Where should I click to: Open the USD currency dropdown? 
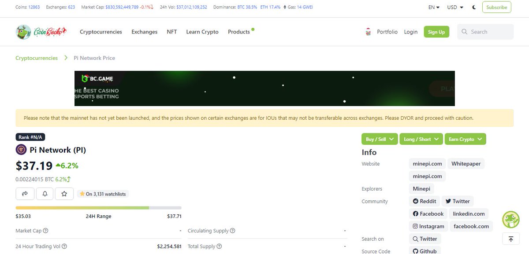(x=455, y=7)
